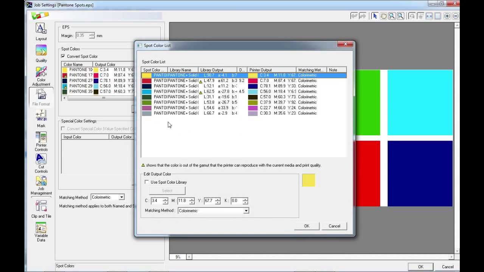Open the Clip and Tile icon
Viewport: 484px width, 272px height.
(x=41, y=209)
